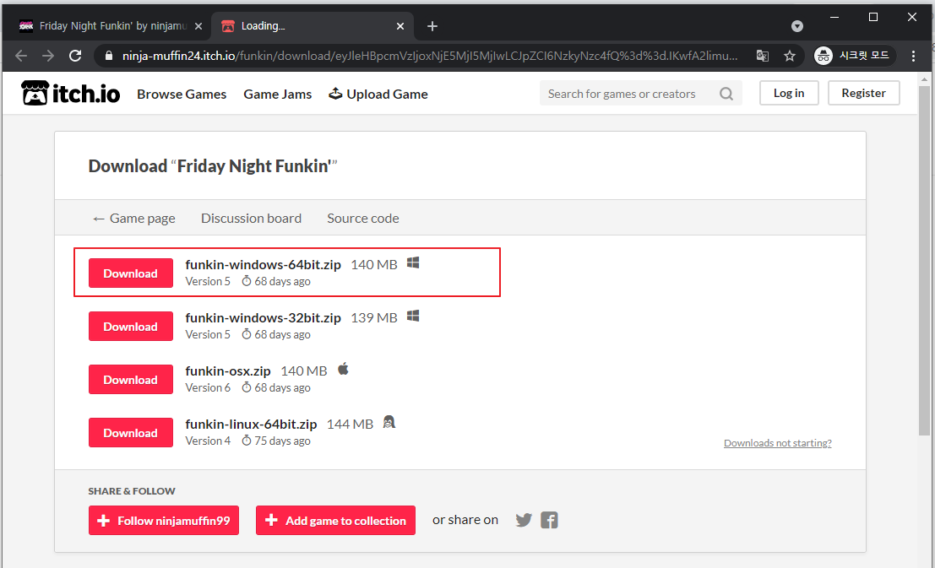This screenshot has height=568, width=935.
Task: Go back to previous page
Action: click(x=21, y=56)
